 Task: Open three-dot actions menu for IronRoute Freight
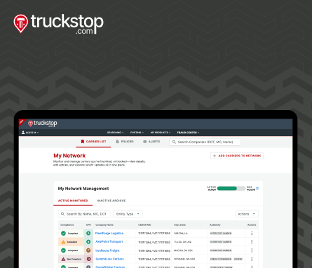tap(252, 250)
